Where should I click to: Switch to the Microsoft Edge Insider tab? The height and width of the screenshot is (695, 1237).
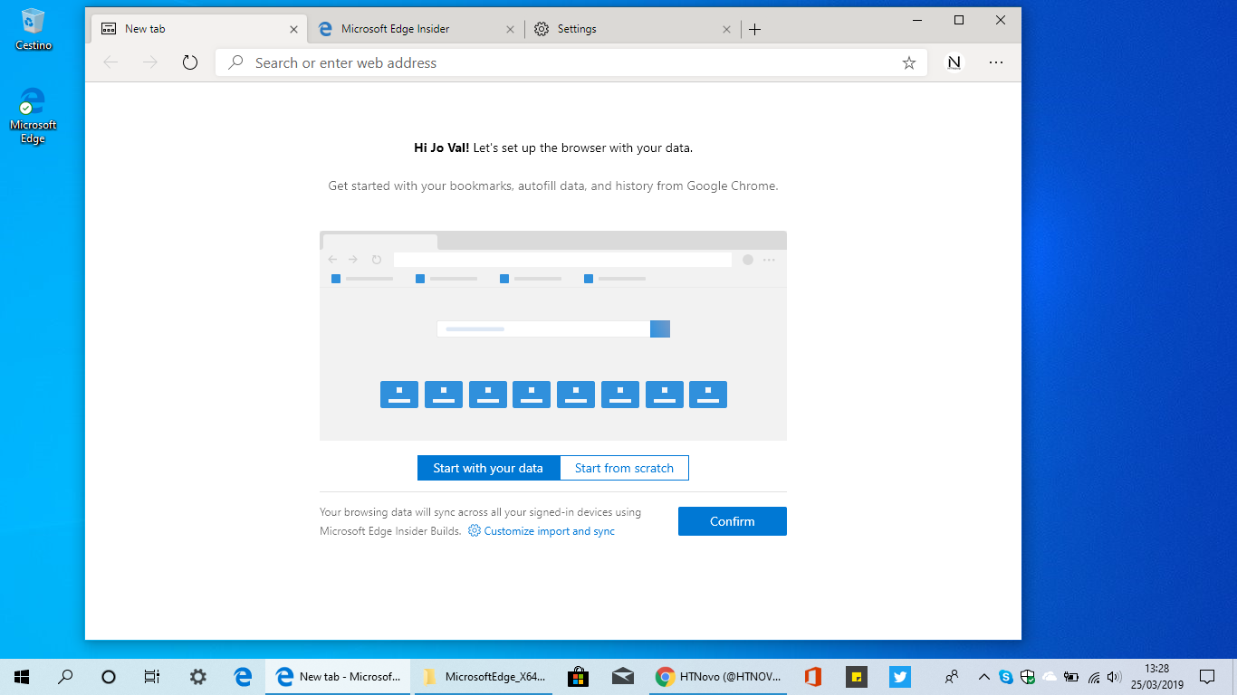[416, 29]
